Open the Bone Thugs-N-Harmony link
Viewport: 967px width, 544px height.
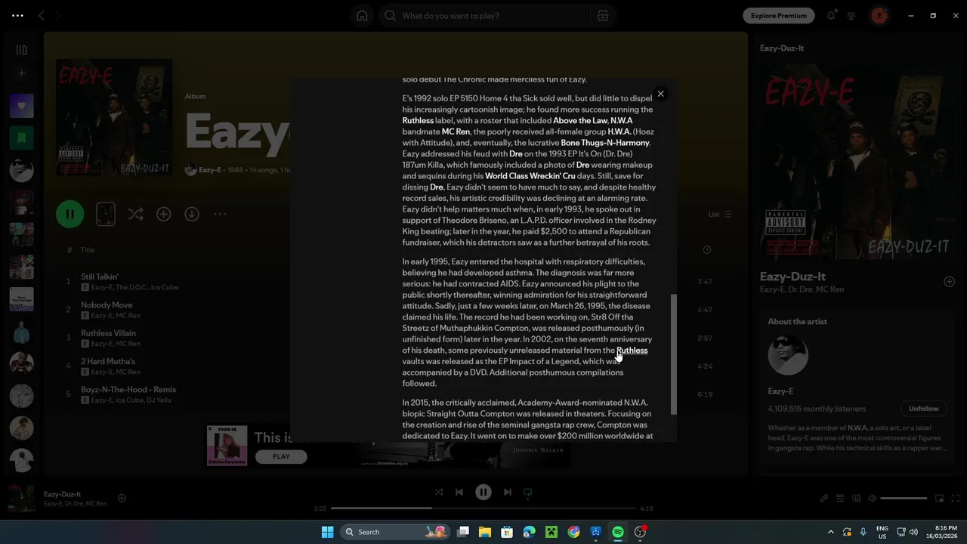(605, 143)
